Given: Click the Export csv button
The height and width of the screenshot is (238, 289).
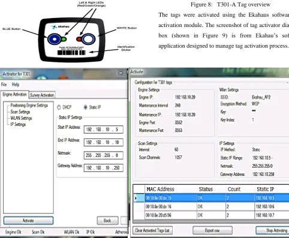Looking at the screenshot, I should (212, 230).
